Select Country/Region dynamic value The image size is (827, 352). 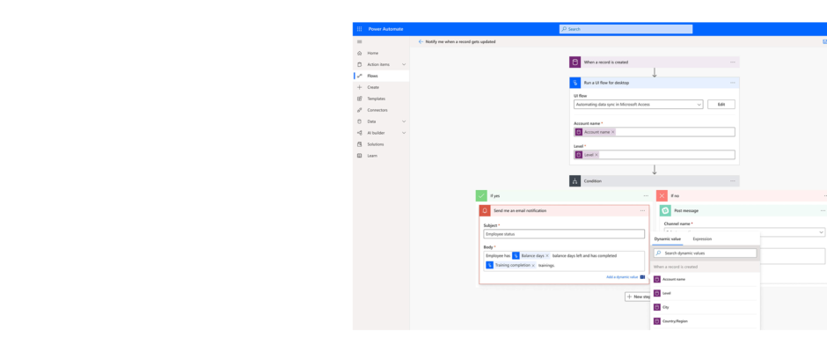click(x=706, y=321)
